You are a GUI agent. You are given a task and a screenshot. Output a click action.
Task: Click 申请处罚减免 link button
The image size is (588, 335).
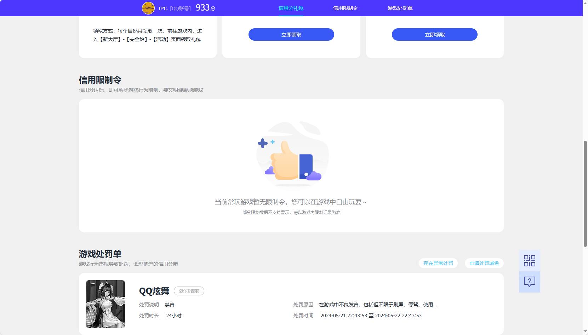click(484, 263)
